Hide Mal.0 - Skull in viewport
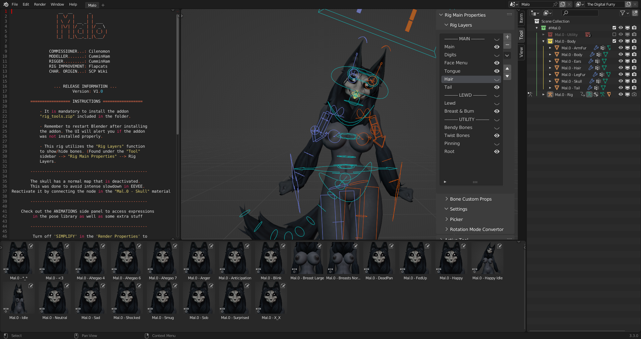 (x=621, y=81)
